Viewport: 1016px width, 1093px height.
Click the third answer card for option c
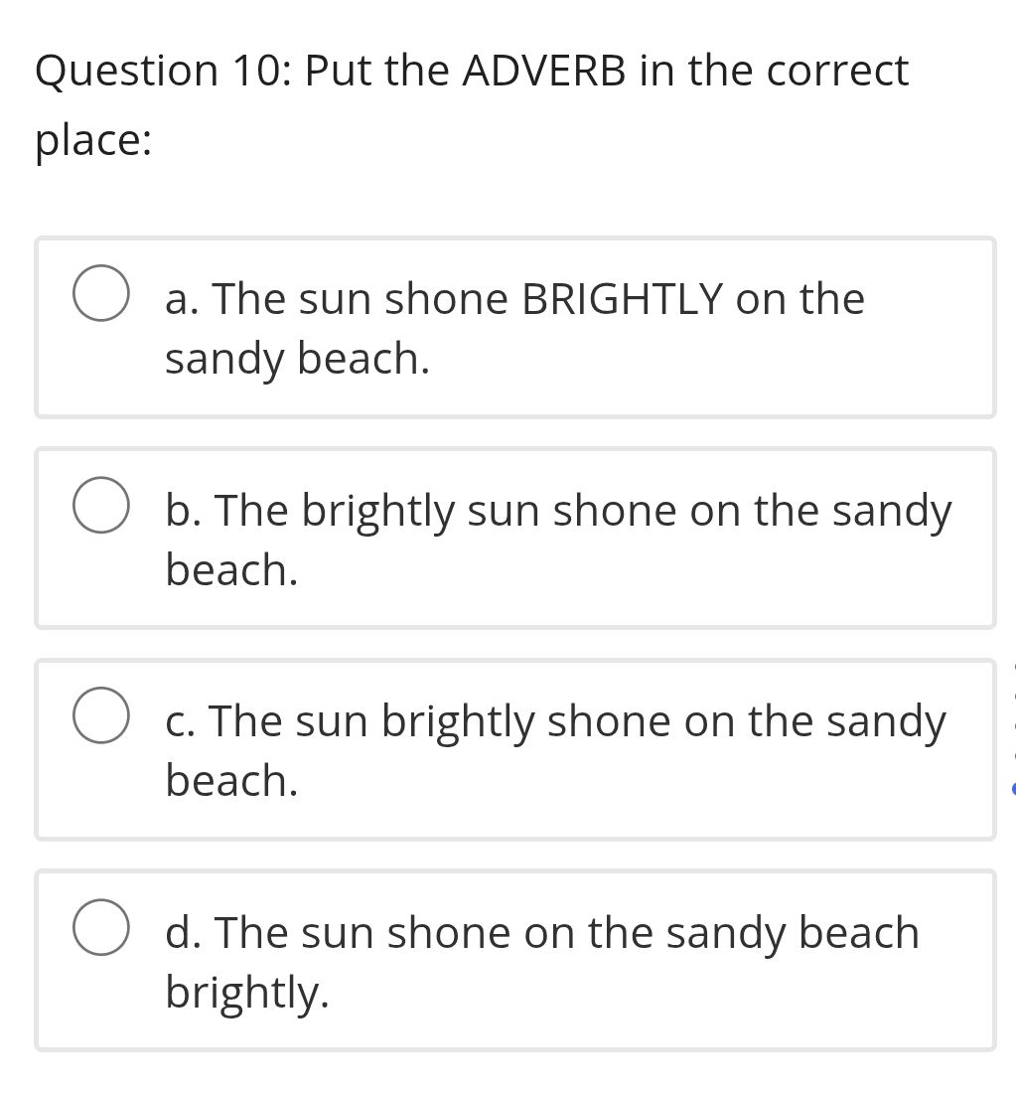(x=515, y=748)
